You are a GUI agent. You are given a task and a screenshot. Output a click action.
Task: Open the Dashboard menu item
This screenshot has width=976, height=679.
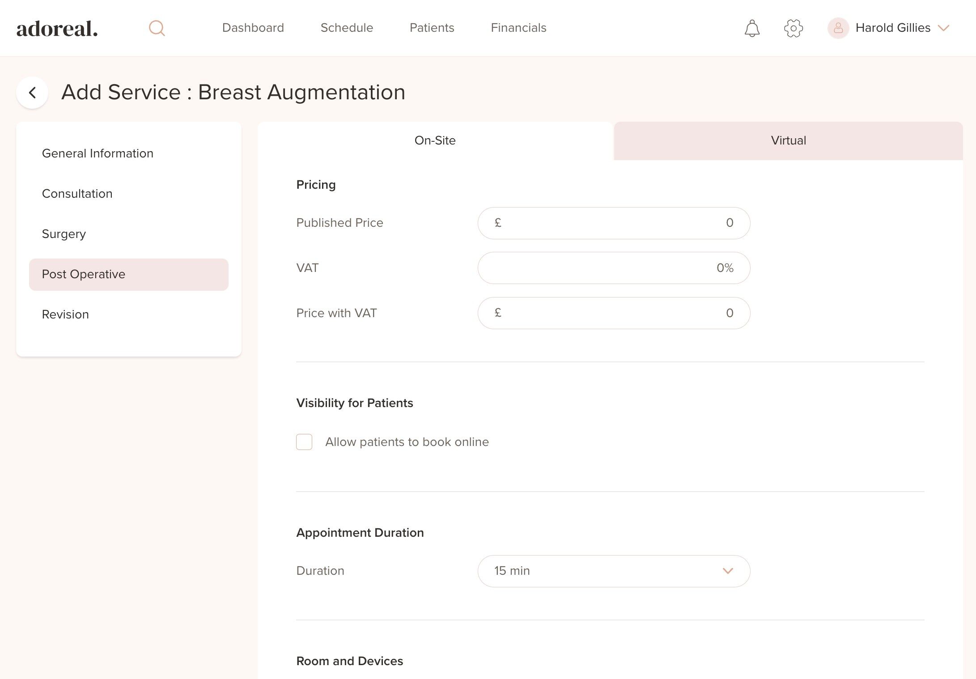253,28
